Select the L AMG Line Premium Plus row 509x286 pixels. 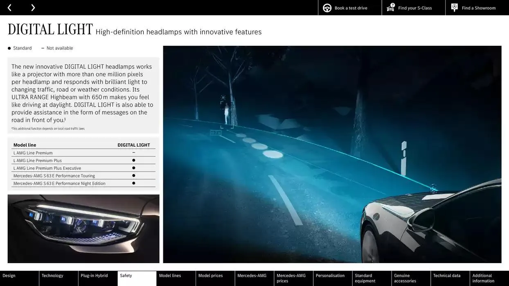[x=83, y=161]
